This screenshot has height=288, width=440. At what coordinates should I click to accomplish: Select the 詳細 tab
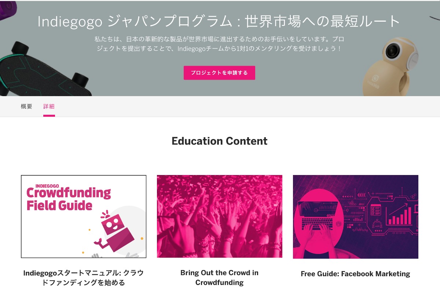click(49, 106)
